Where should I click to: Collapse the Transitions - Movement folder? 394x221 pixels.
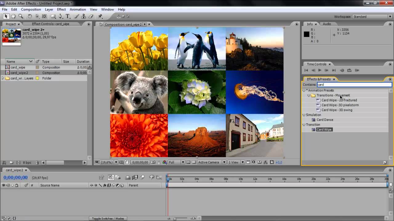tap(309, 95)
